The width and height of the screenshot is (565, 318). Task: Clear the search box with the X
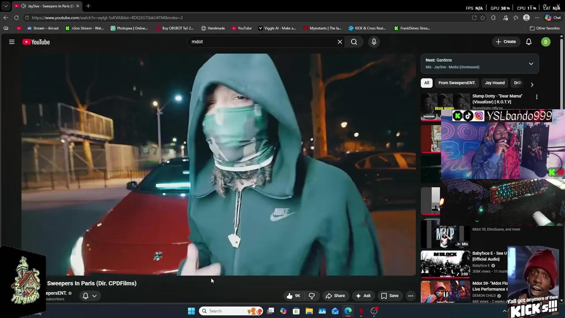coord(340,42)
